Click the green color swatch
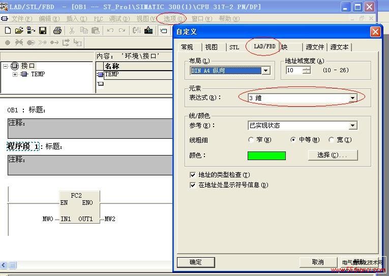The width and height of the screenshot is (389, 276). 266,156
